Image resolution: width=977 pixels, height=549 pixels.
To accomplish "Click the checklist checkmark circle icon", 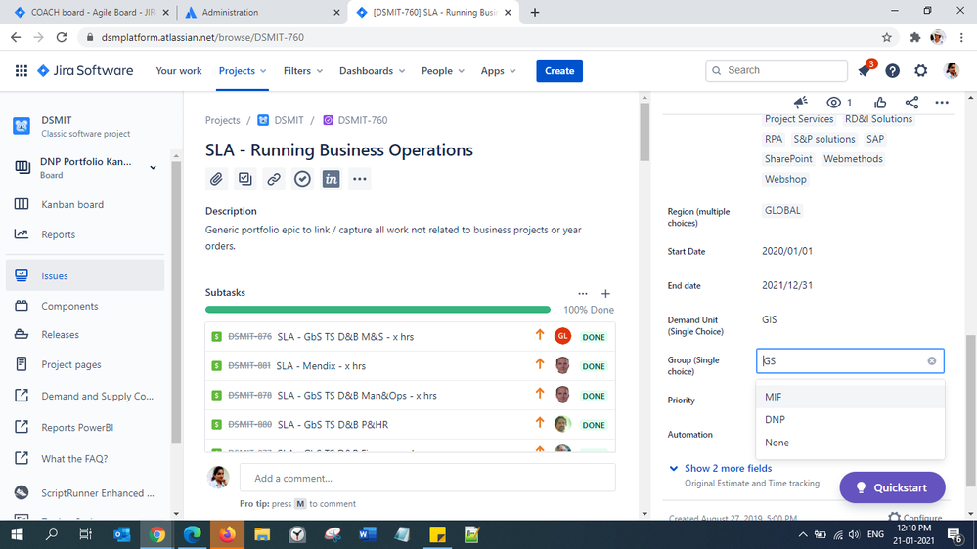I will (302, 179).
